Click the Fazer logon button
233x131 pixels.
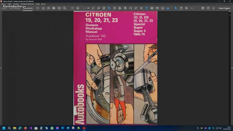pyautogui.click(x=224, y=8)
